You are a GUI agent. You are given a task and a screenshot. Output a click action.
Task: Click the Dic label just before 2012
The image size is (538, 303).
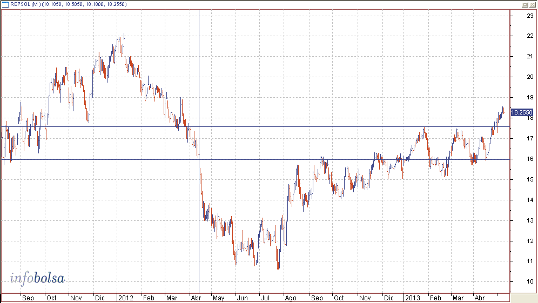[99, 298]
